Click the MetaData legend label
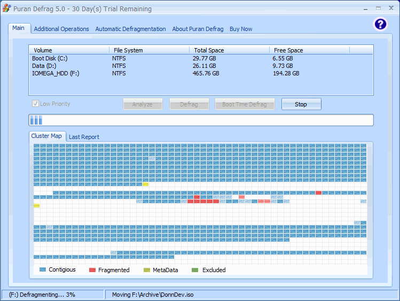 (x=166, y=270)
